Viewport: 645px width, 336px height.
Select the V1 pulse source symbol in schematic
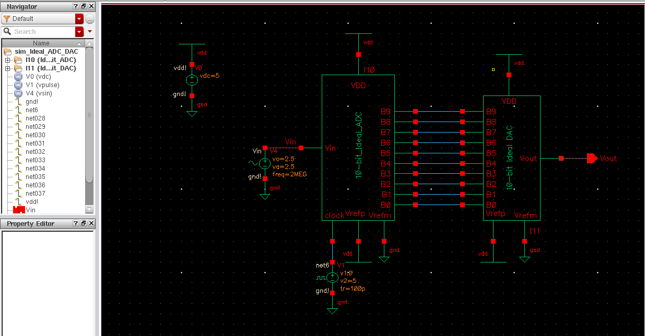[332, 277]
